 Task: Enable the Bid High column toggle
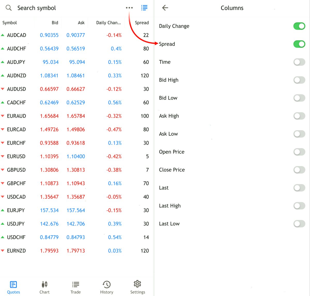tap(299, 80)
